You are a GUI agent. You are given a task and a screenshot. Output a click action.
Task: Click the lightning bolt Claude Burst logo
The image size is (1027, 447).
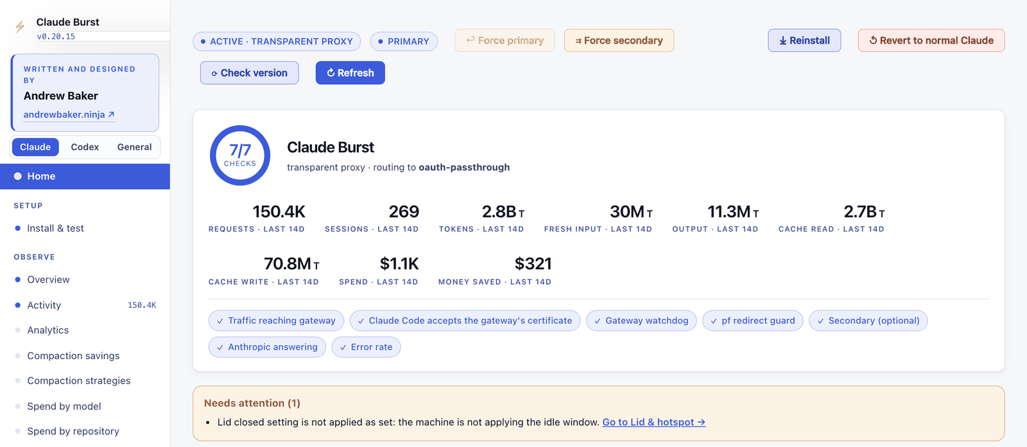[20, 26]
